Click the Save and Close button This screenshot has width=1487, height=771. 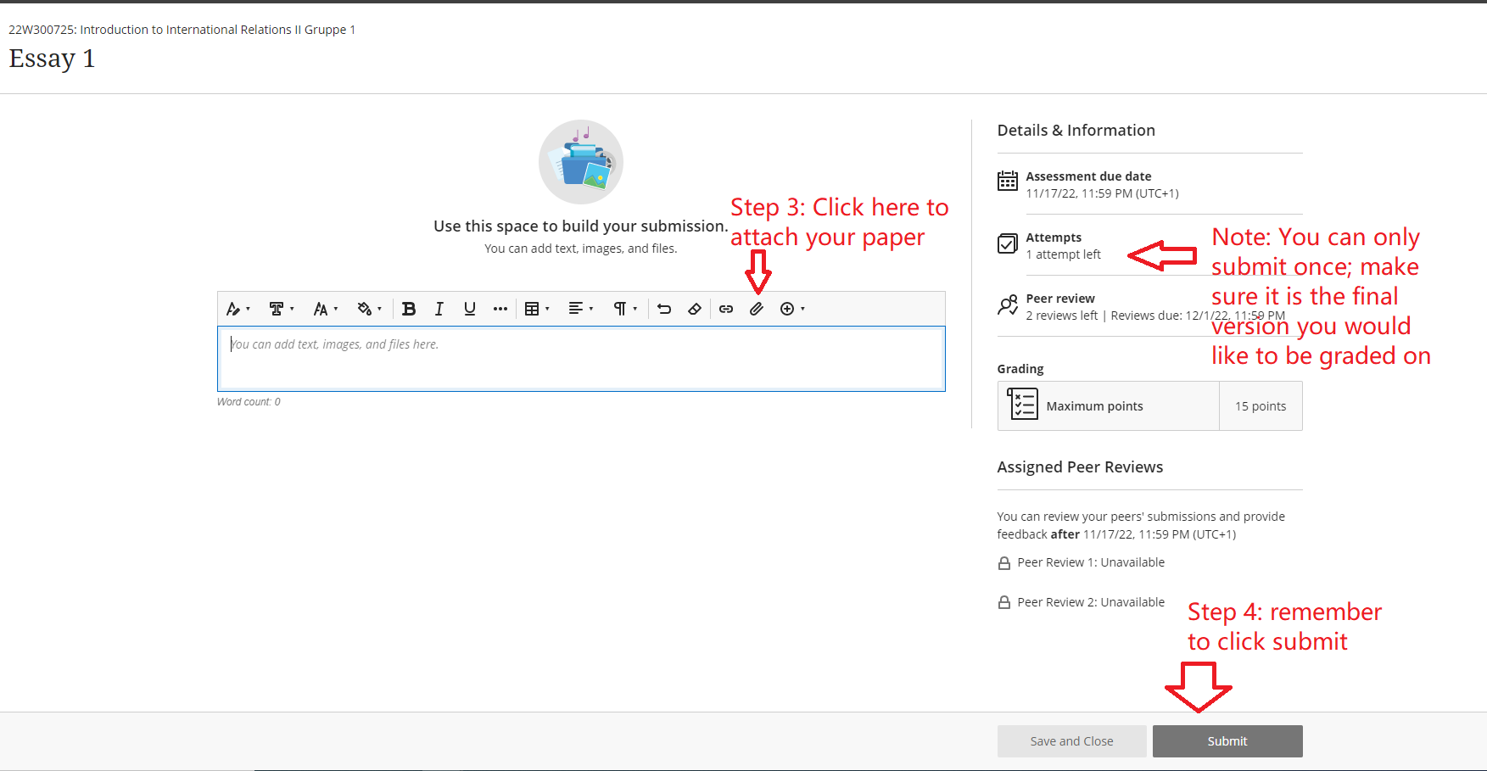click(1072, 741)
